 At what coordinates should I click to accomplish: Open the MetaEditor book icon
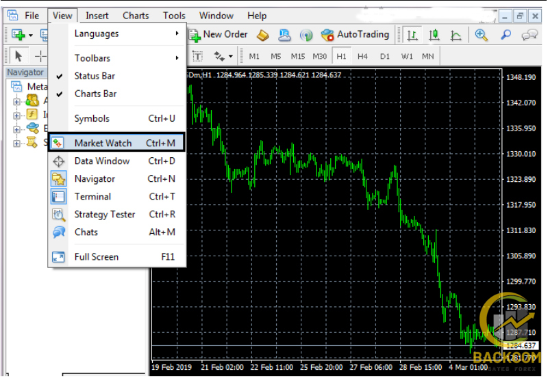pyautogui.click(x=263, y=35)
